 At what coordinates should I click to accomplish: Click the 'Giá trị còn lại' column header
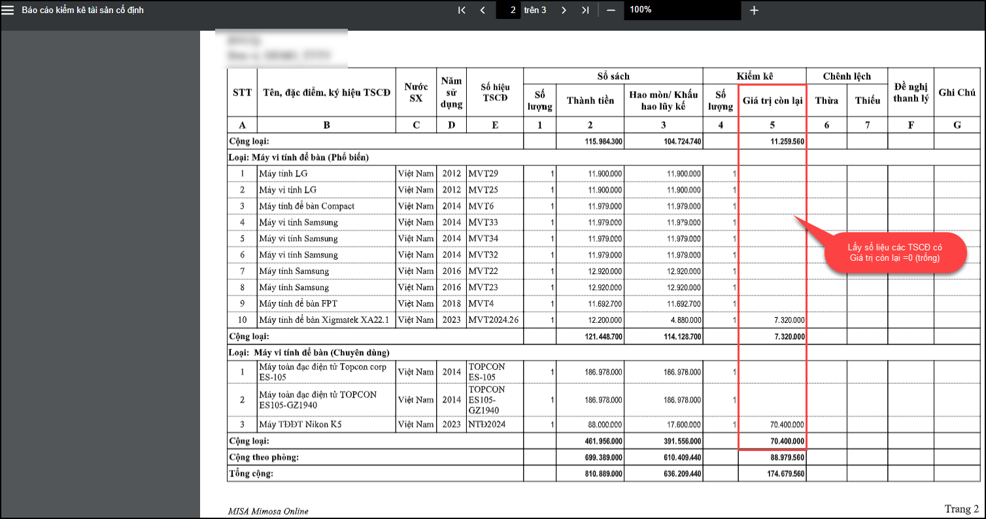point(772,100)
